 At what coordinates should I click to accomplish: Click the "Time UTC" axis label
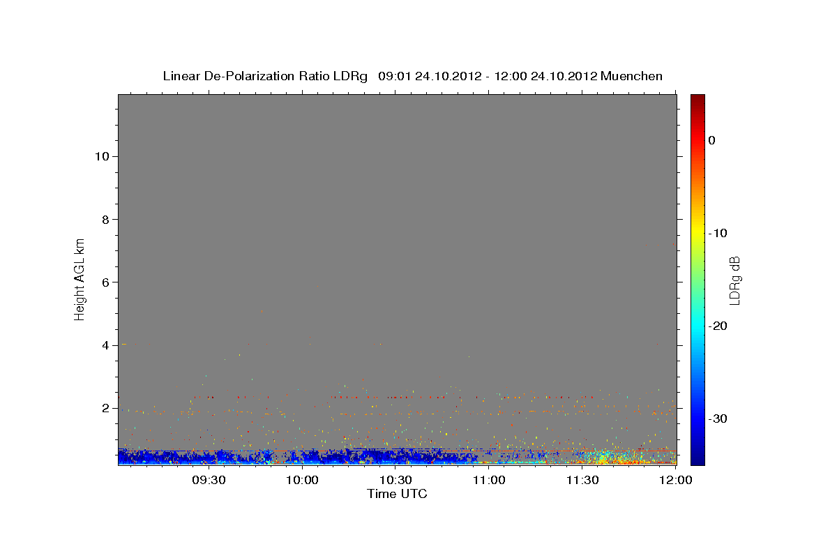(397, 494)
